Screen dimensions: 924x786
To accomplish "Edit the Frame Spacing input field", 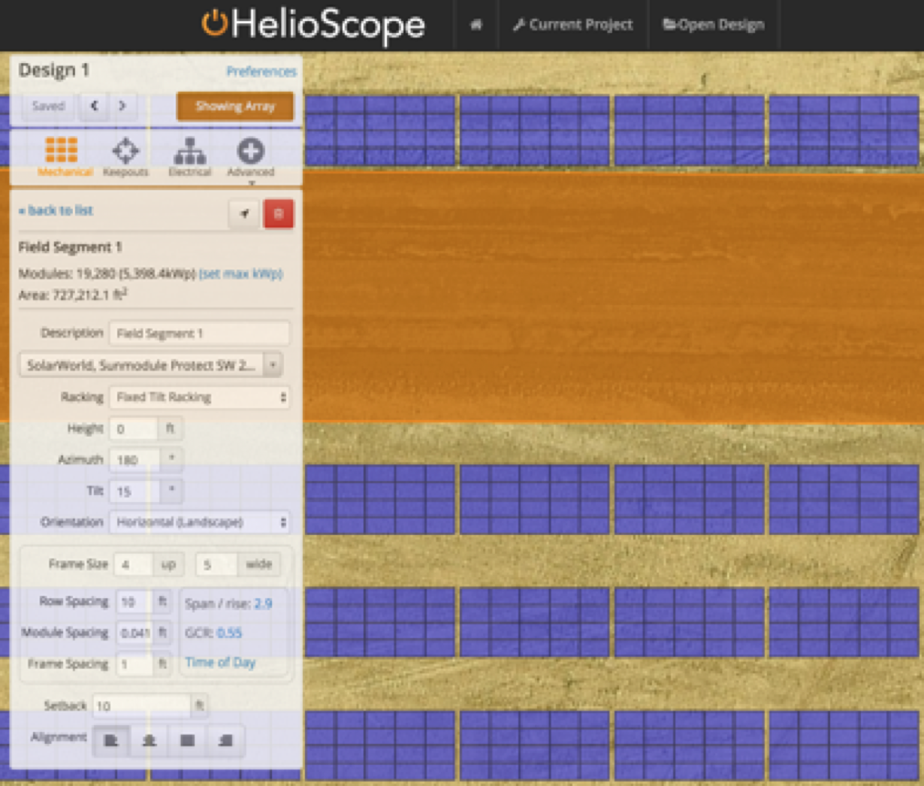I will [134, 664].
